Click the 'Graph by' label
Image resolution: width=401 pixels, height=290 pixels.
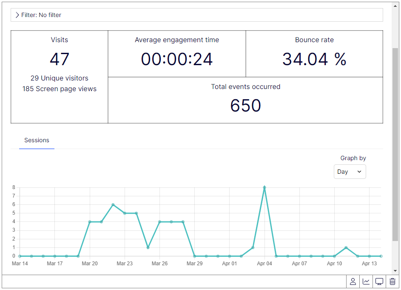click(353, 158)
